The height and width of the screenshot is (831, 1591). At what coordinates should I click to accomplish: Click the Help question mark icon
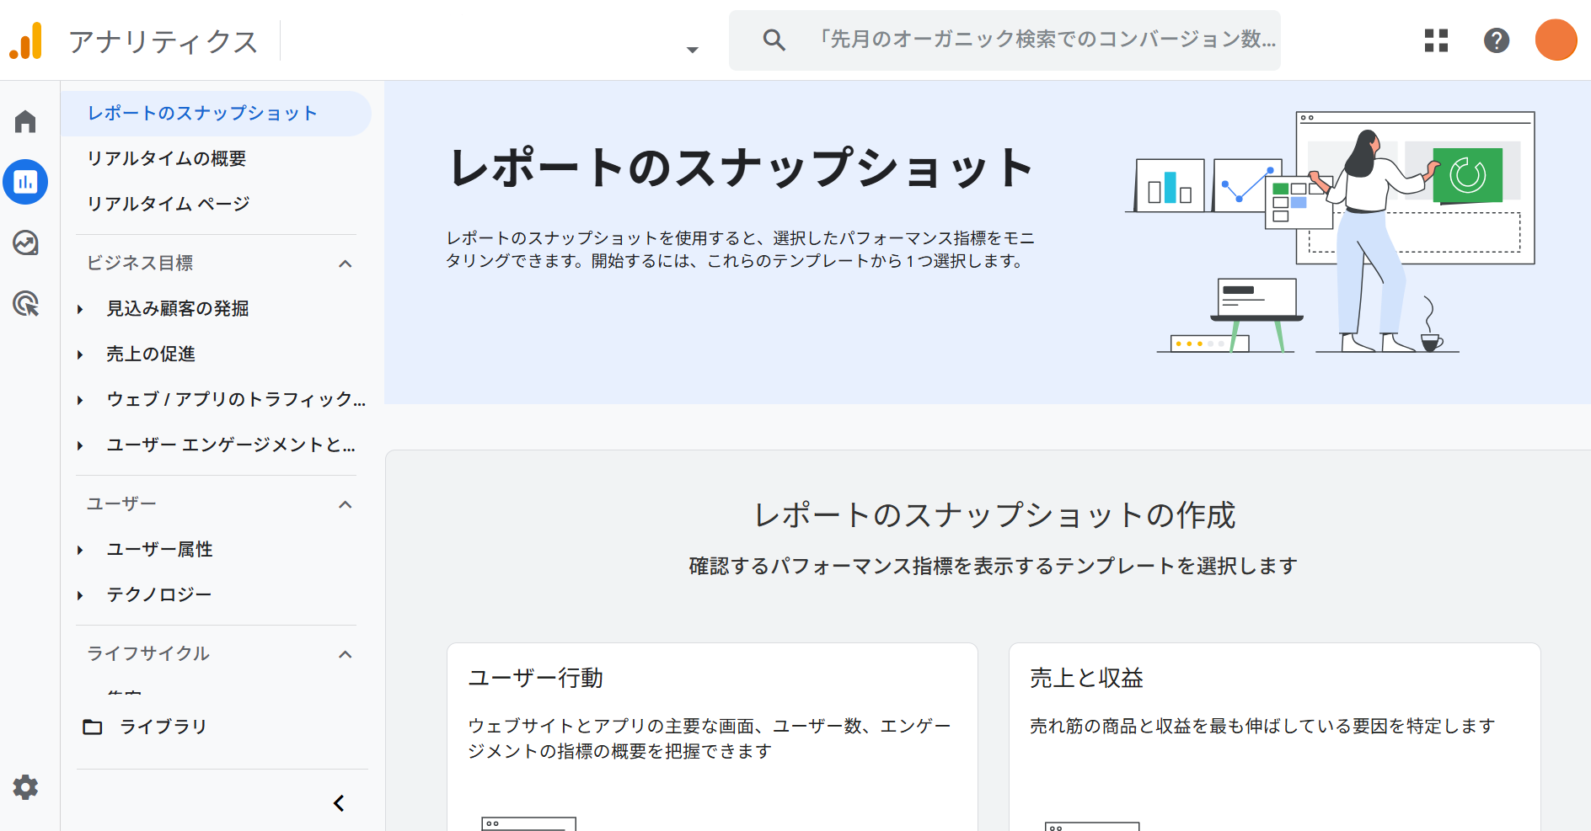click(x=1496, y=40)
